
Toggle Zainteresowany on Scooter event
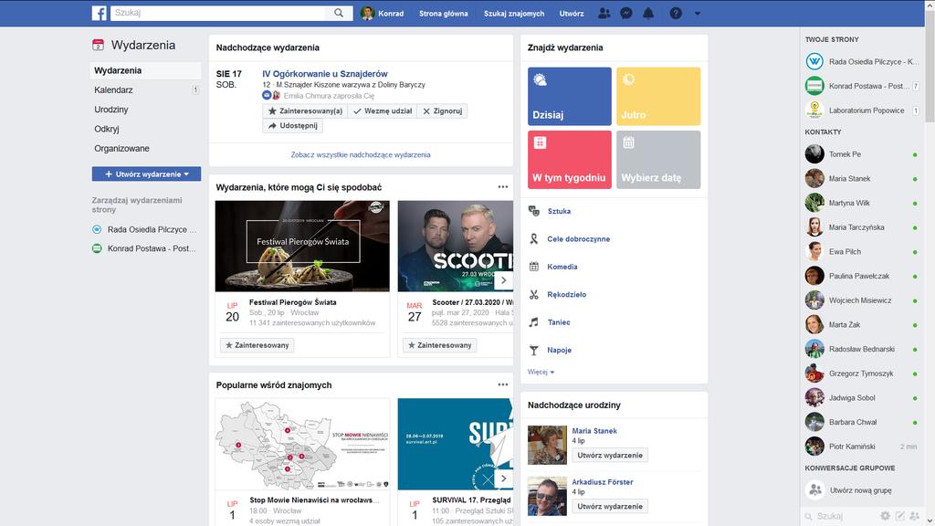(x=439, y=345)
